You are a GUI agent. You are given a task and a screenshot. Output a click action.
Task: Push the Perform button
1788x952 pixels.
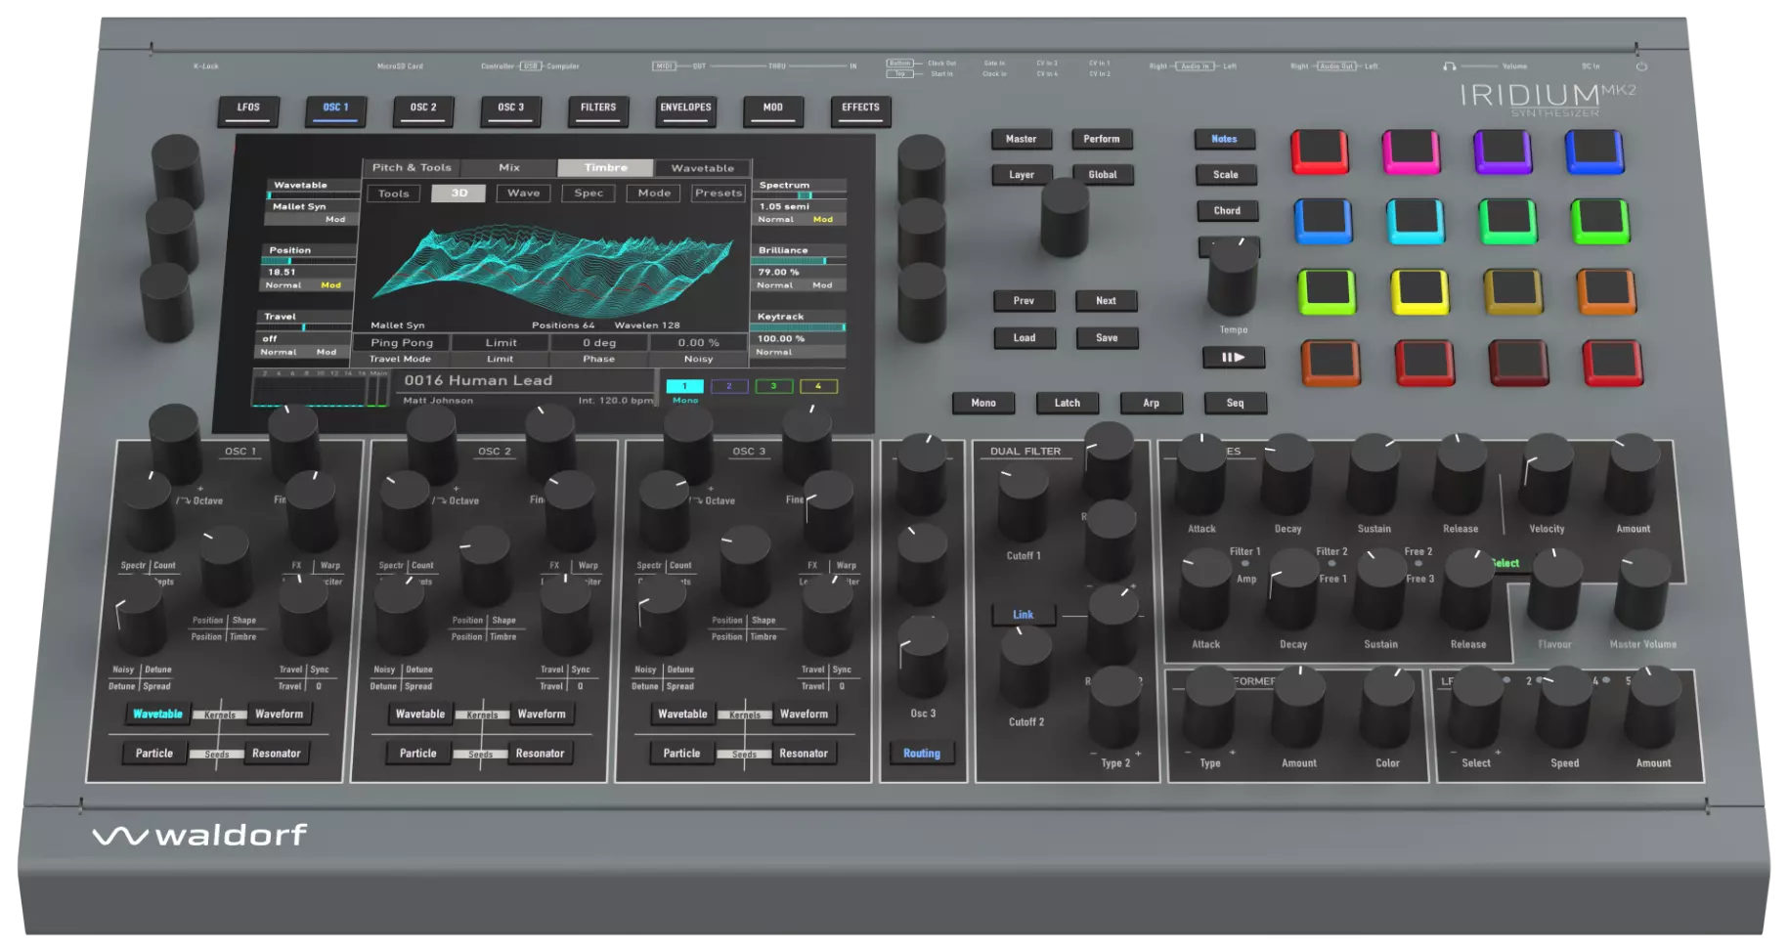(x=1102, y=139)
